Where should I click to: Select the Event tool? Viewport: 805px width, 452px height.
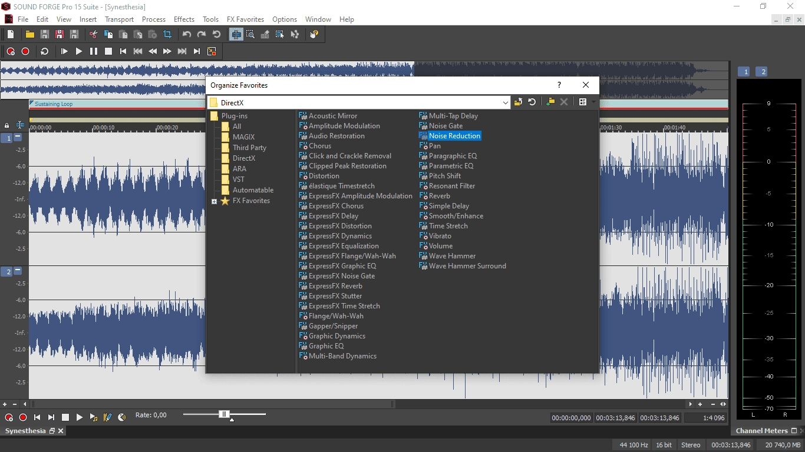pos(280,35)
